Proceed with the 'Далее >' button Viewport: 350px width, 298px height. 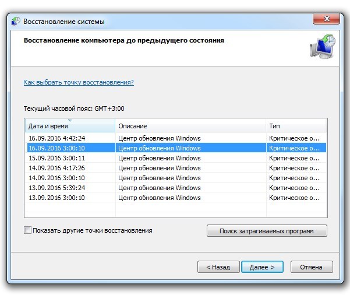[x=262, y=267]
